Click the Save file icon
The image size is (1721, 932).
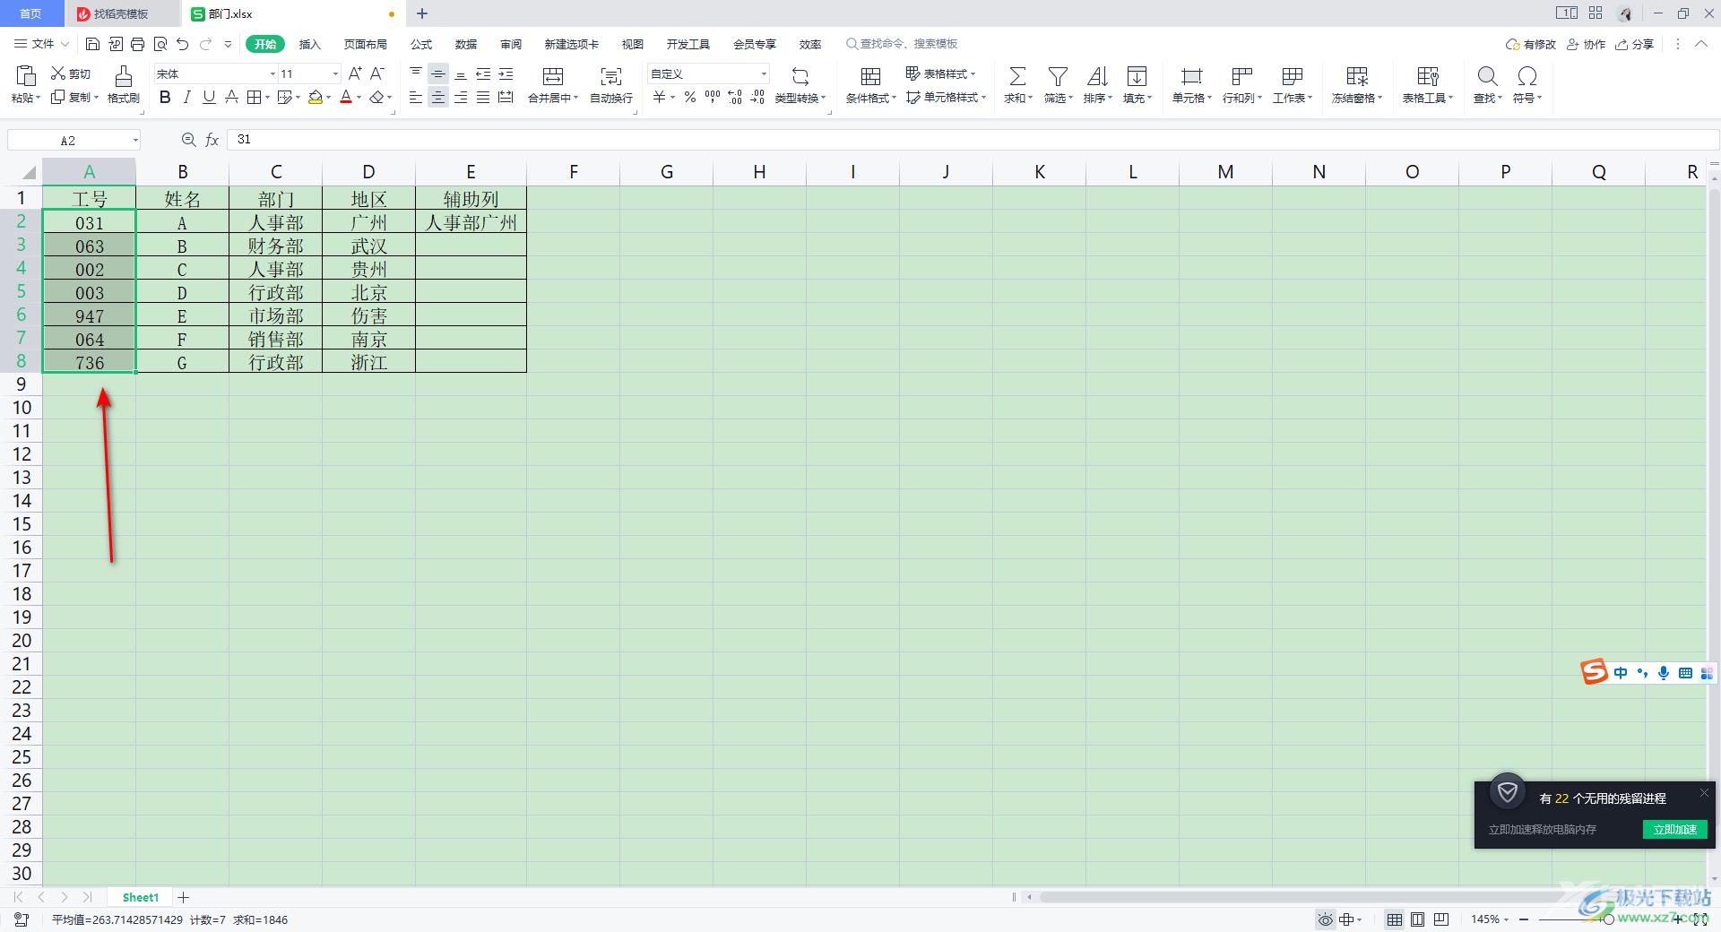92,44
